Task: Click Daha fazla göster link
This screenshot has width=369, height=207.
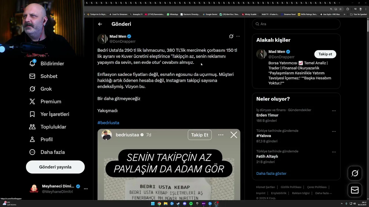Action: click(x=271, y=173)
